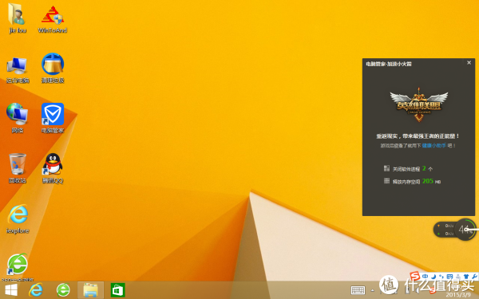Click the popup headline about 最强王者
The height and width of the screenshot is (299, 479).
point(418,136)
